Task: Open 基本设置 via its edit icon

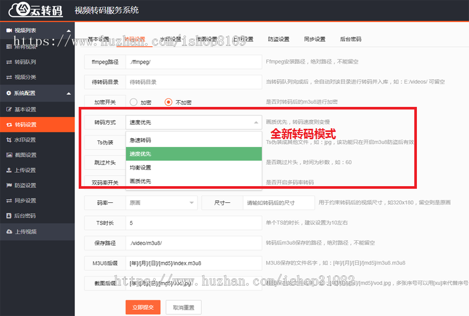Action: (x=9, y=110)
